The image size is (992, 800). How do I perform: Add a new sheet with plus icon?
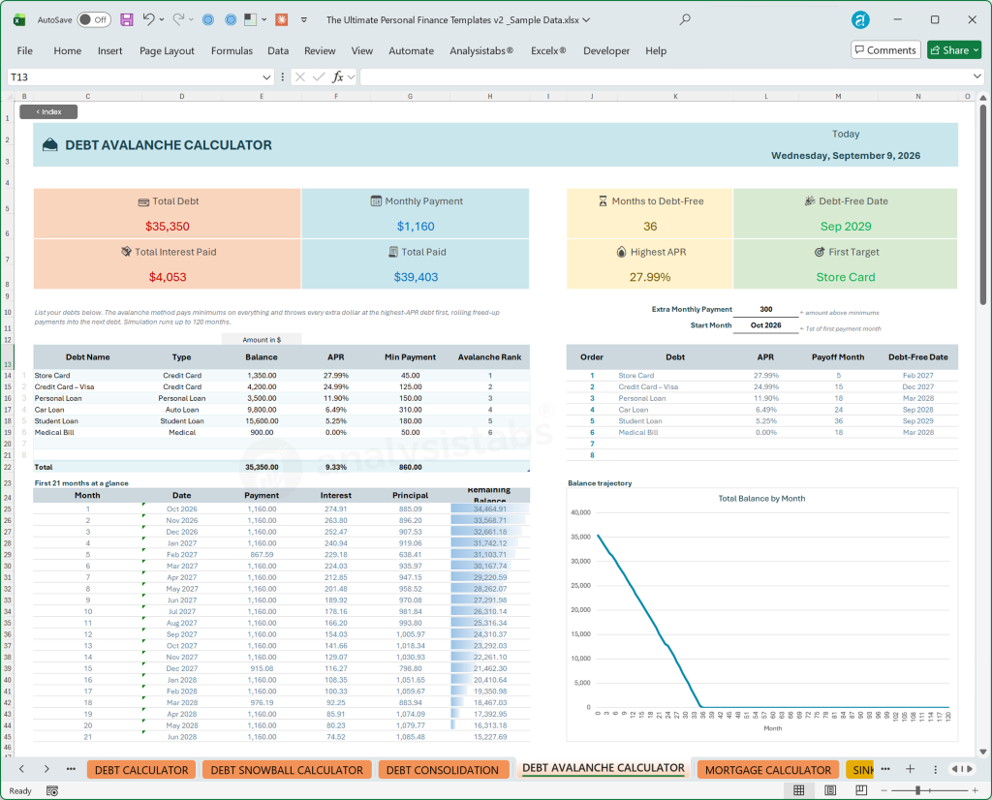tap(910, 769)
